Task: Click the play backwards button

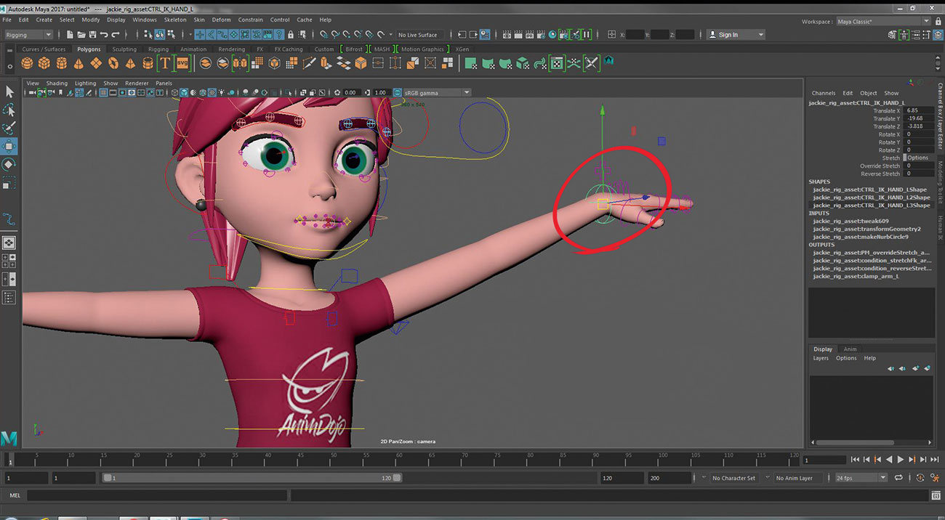Action: 889,460
